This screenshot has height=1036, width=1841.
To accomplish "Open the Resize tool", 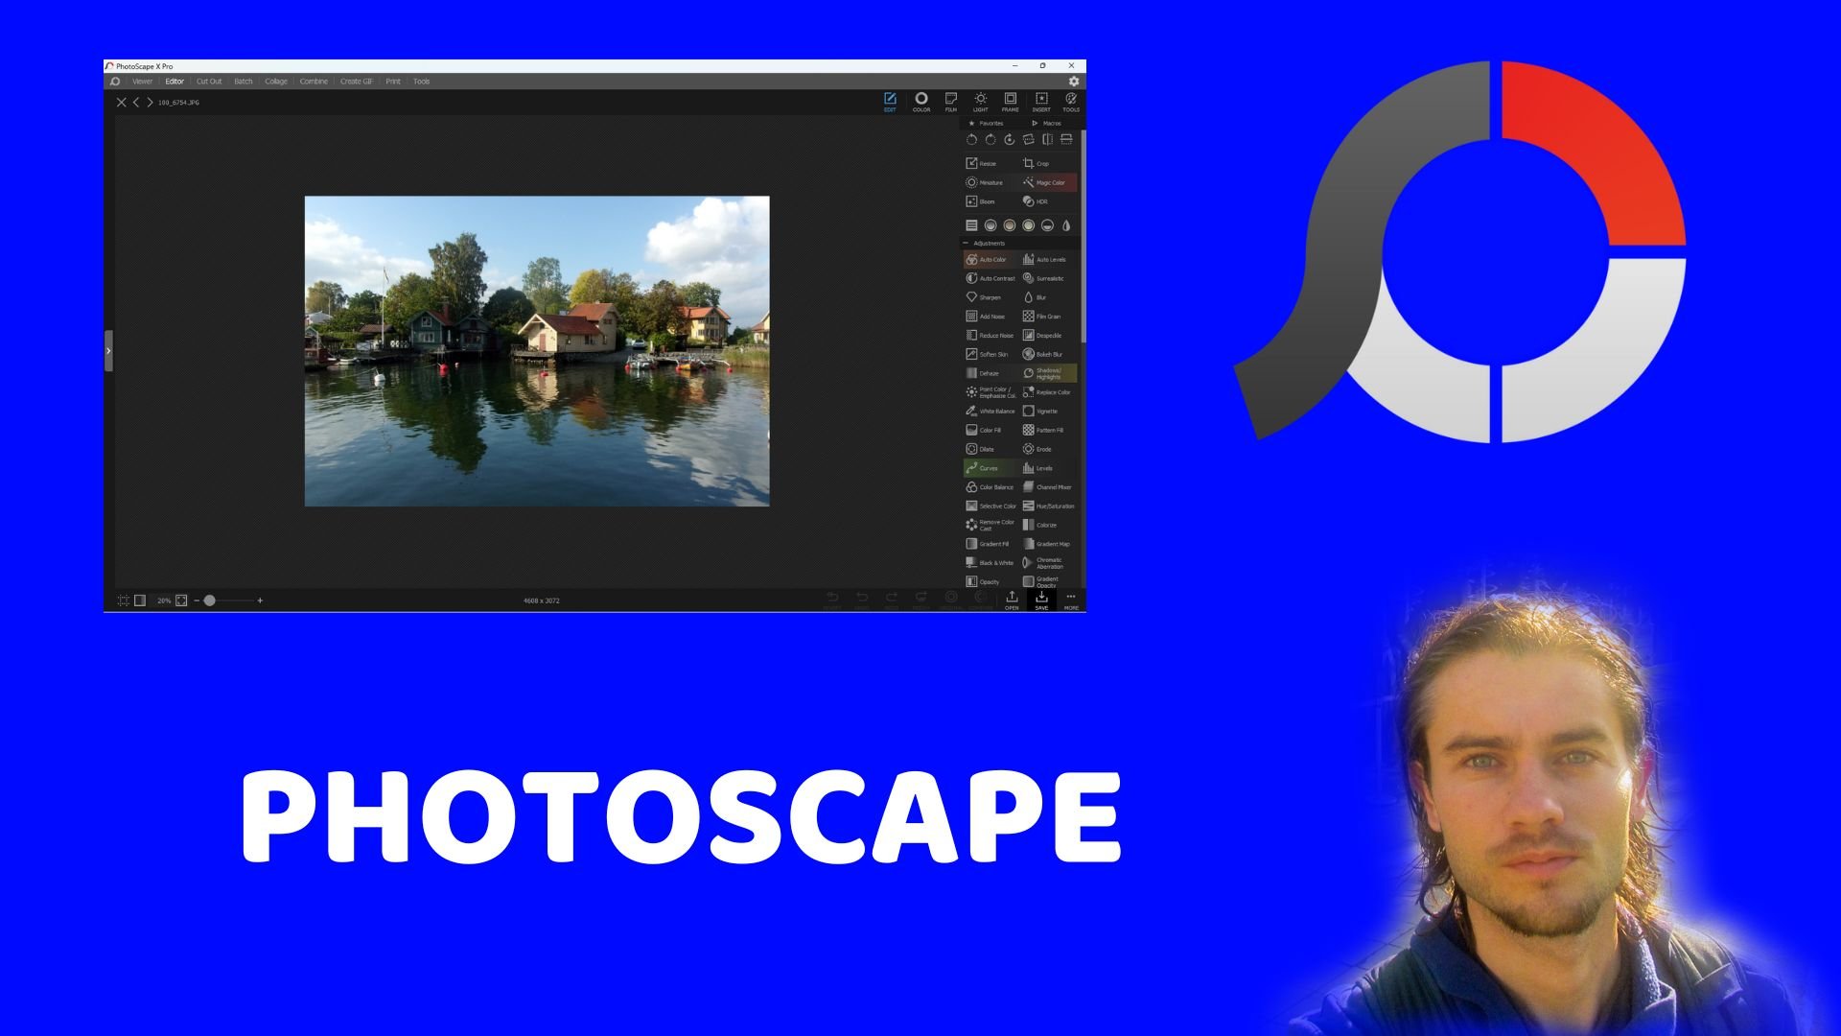I will tap(981, 164).
